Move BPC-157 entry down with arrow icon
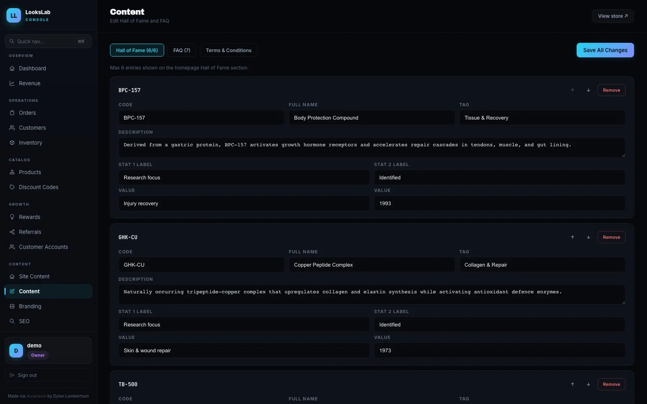 click(588, 90)
